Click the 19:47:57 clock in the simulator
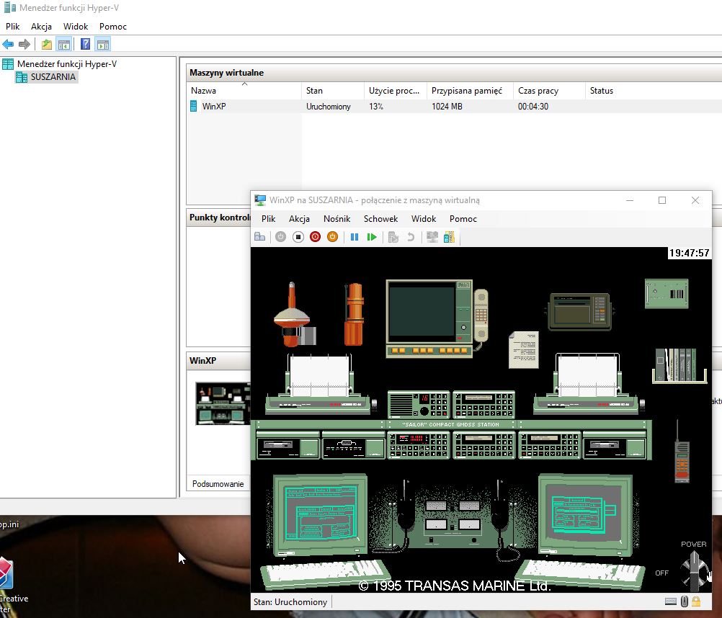722x618 pixels. click(690, 253)
